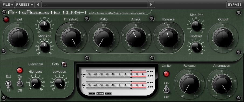This screenshot has height=102, width=244.
Task: Select the Out meter mode
Action: [x=108, y=93]
